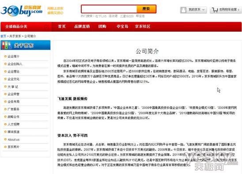Open the 品牌直销 navigation tab
Screen dimensions: 242x174
pos(82,26)
